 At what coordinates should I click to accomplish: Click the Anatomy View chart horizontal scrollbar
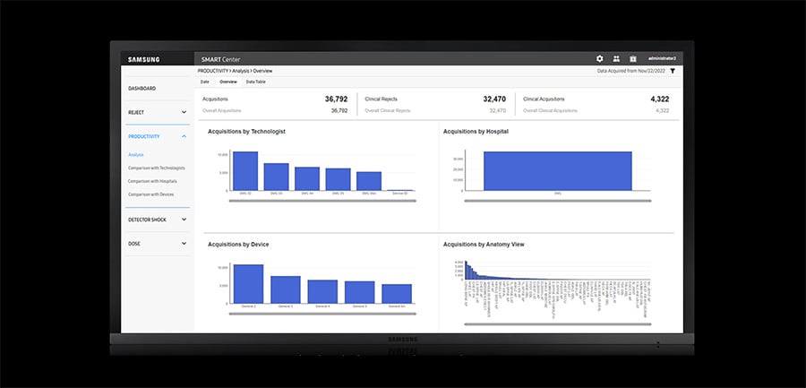558,324
